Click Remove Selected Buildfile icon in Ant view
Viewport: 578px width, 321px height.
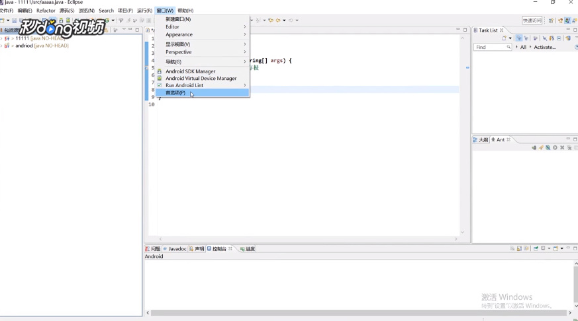562,147
